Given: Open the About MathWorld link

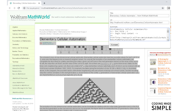Looking at the screenshot, I should 19,83.
